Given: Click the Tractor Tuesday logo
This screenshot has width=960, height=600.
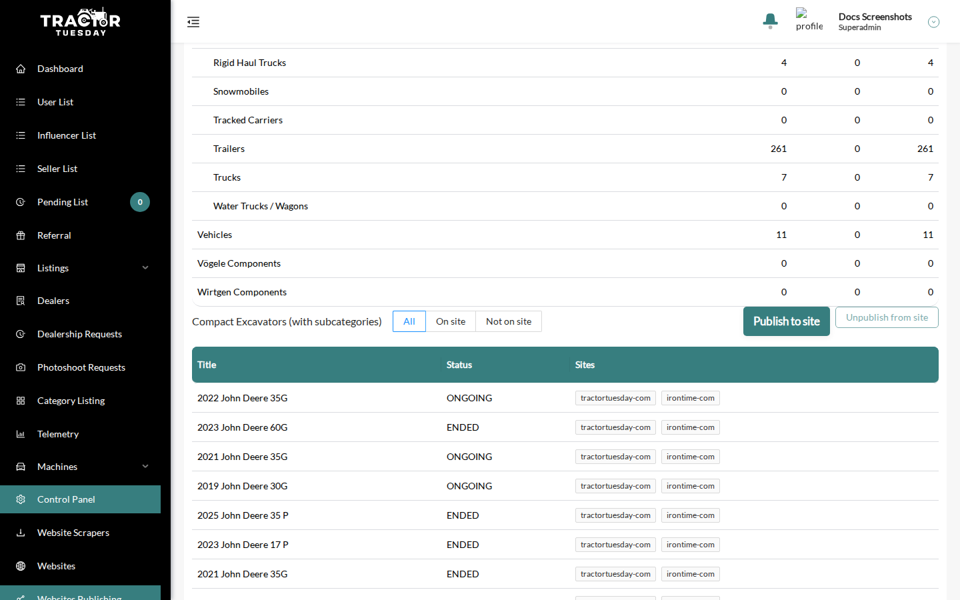Looking at the screenshot, I should (81, 22).
